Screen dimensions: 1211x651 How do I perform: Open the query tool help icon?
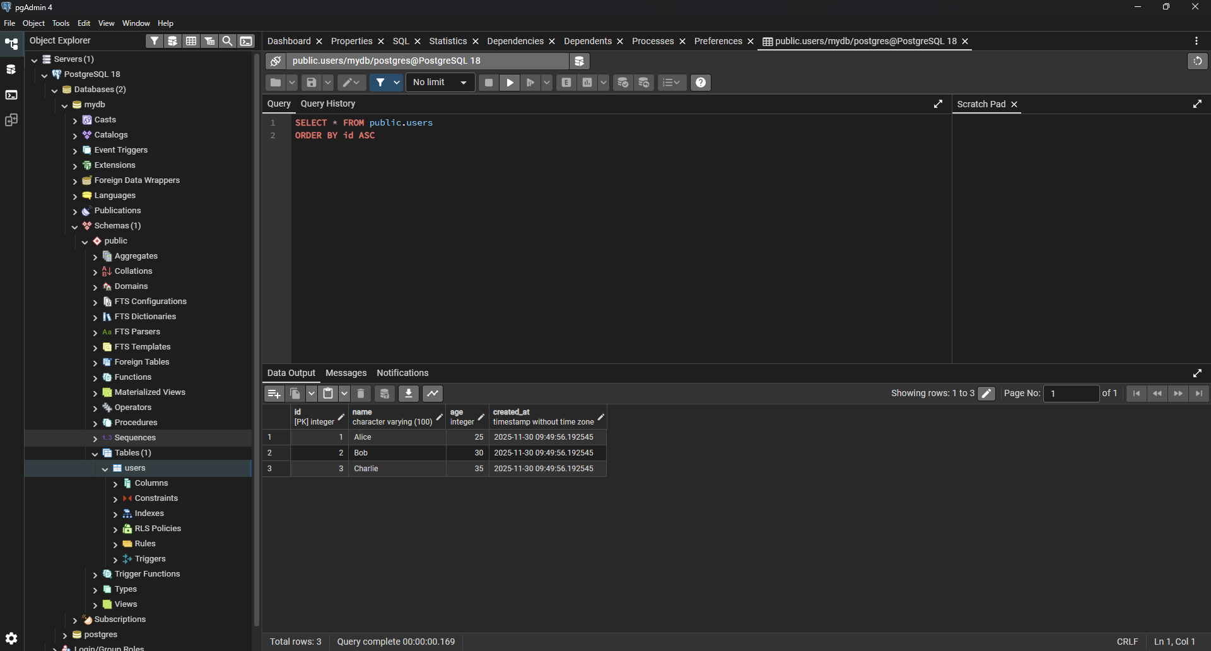tap(701, 83)
